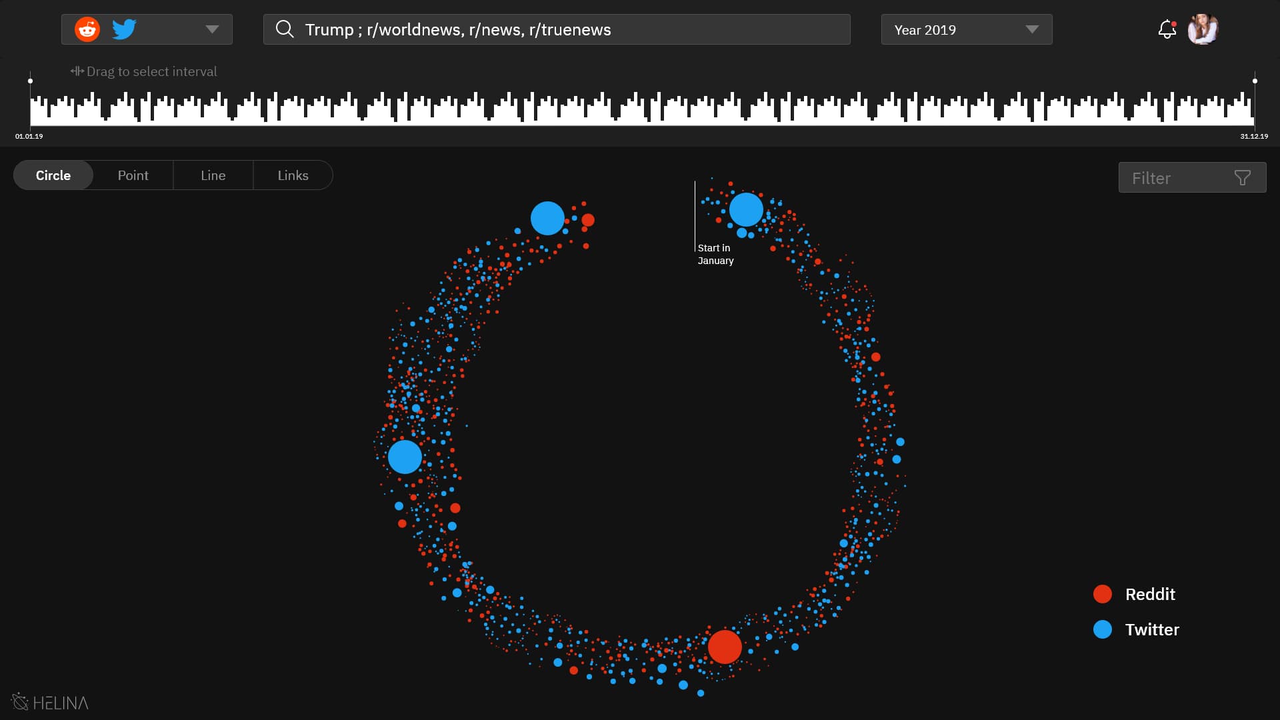Click the Reddit legend label

[1150, 594]
